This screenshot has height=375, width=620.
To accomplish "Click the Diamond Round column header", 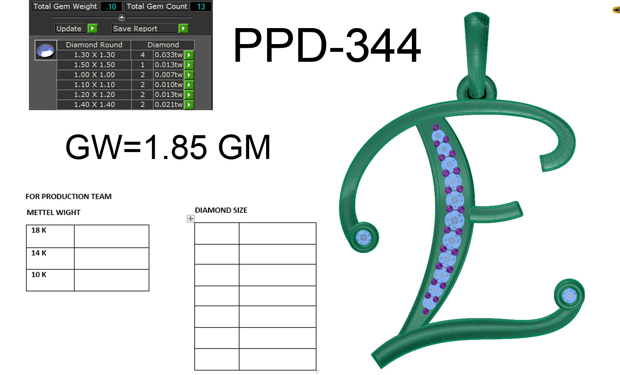I will pyautogui.click(x=94, y=44).
